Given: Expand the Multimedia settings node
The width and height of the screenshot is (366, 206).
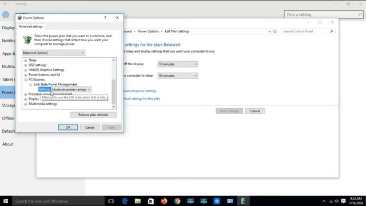Looking at the screenshot, I should pos(26,104).
